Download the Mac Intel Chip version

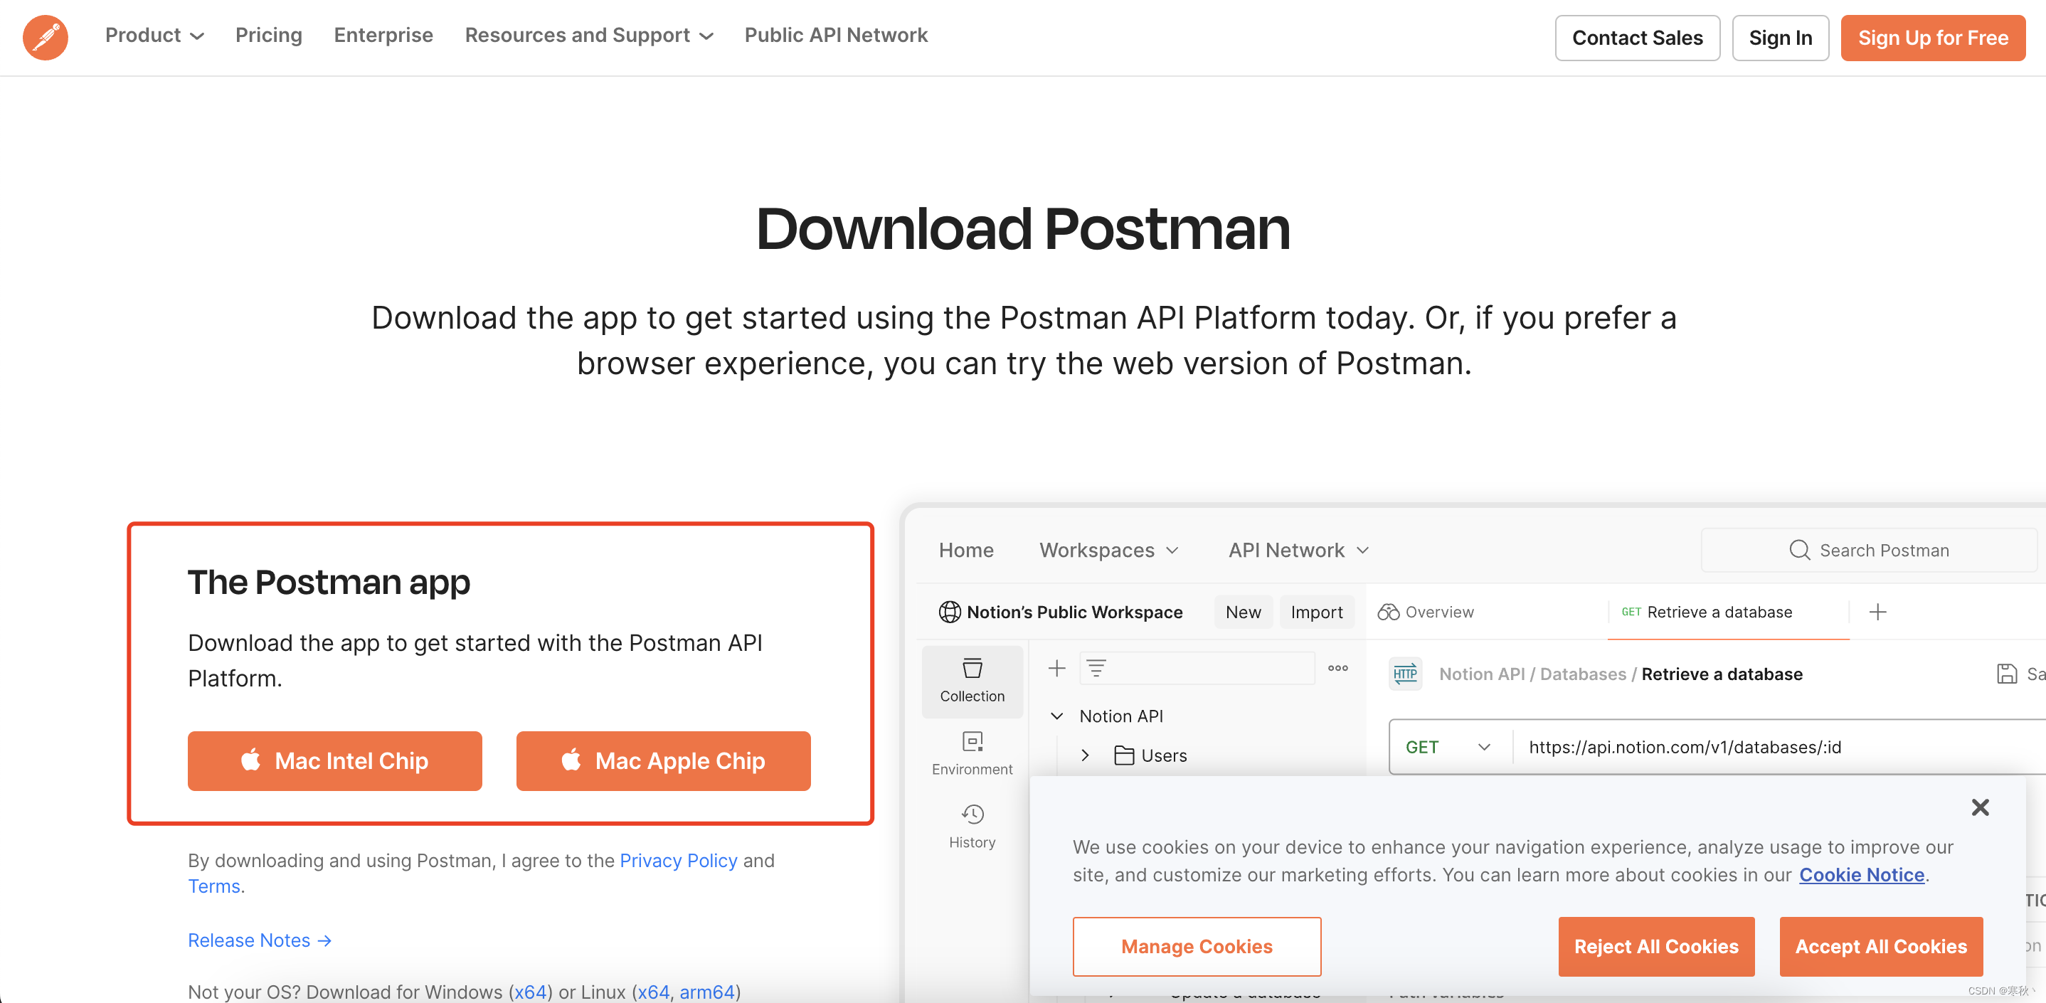coord(334,760)
